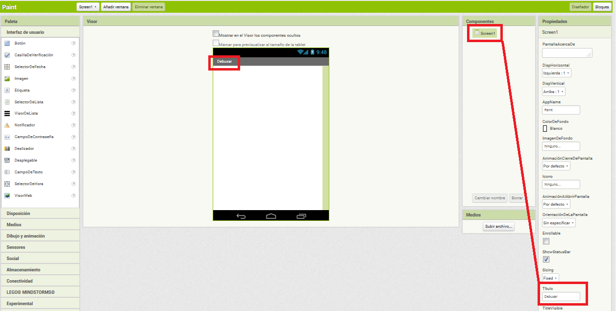Image resolution: width=616 pixels, height=311 pixels.
Task: Select the Notificador warning icon
Action: 7,125
